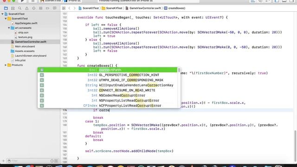Viewport: 297px width, 167px height.
Task: Show the Version editor
Action: (x=268, y=1)
